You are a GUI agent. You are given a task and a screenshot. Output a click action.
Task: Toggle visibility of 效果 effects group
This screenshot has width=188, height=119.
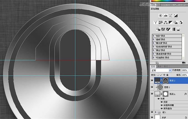coord(159,99)
